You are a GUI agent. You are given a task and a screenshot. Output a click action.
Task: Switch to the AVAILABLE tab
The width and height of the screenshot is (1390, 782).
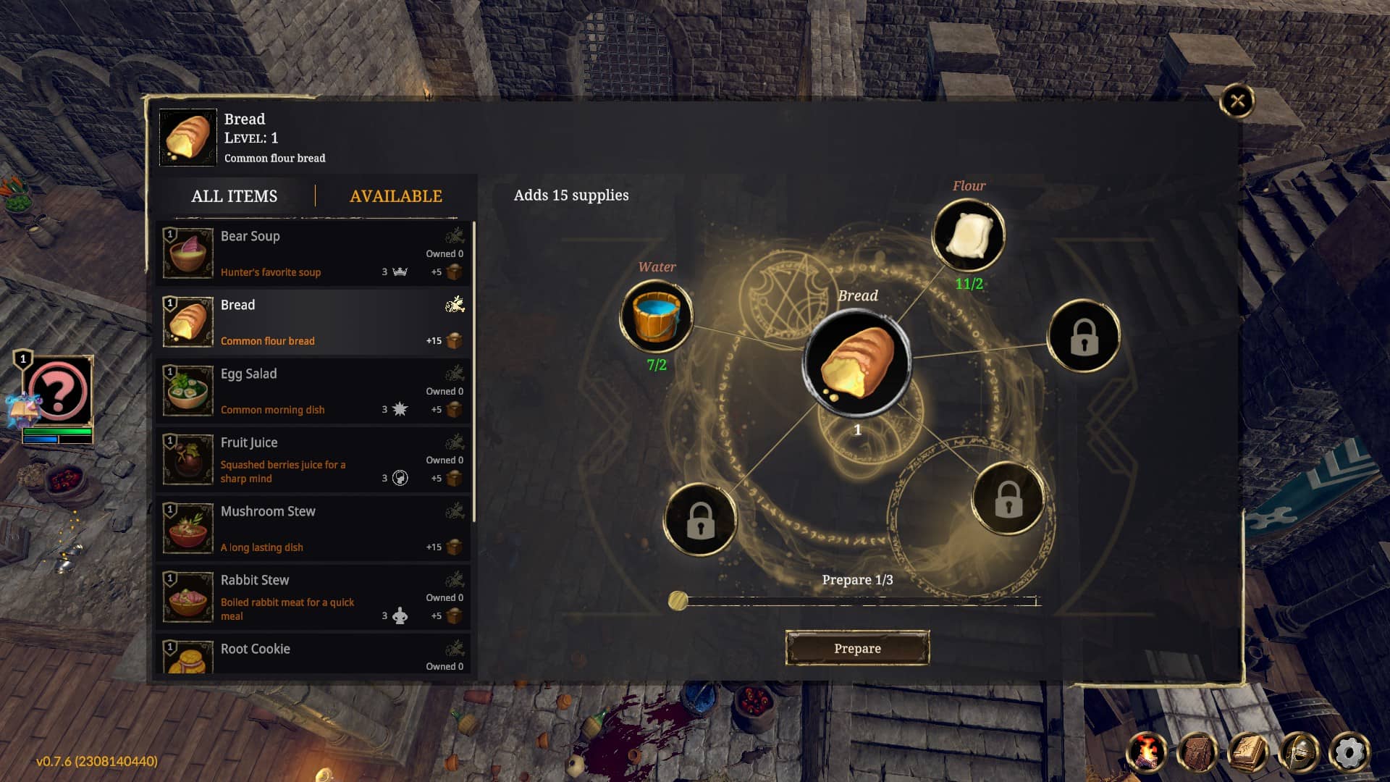pyautogui.click(x=396, y=196)
